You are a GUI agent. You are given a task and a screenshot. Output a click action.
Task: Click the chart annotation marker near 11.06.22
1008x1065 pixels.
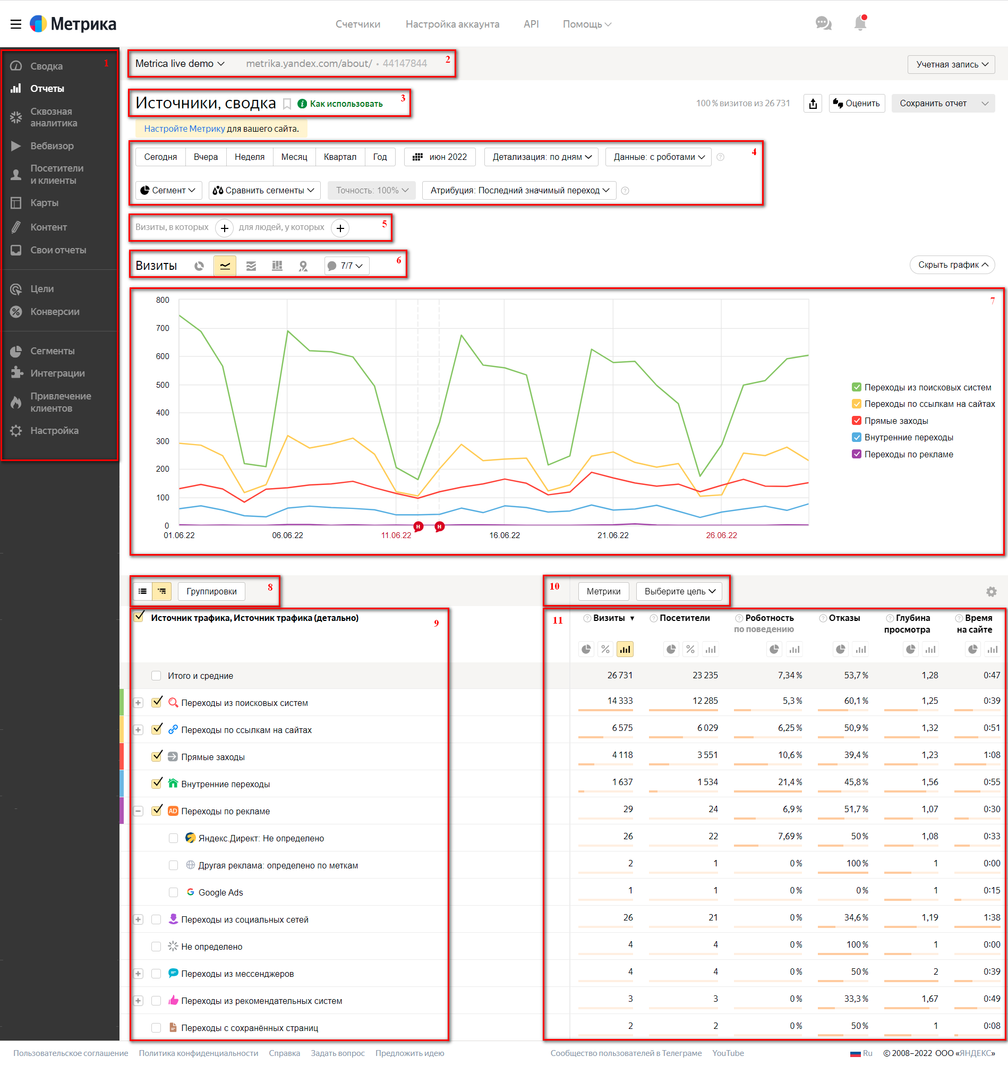point(418,526)
